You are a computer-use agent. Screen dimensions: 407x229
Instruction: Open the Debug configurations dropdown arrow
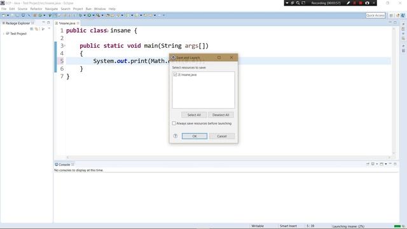click(85, 15)
